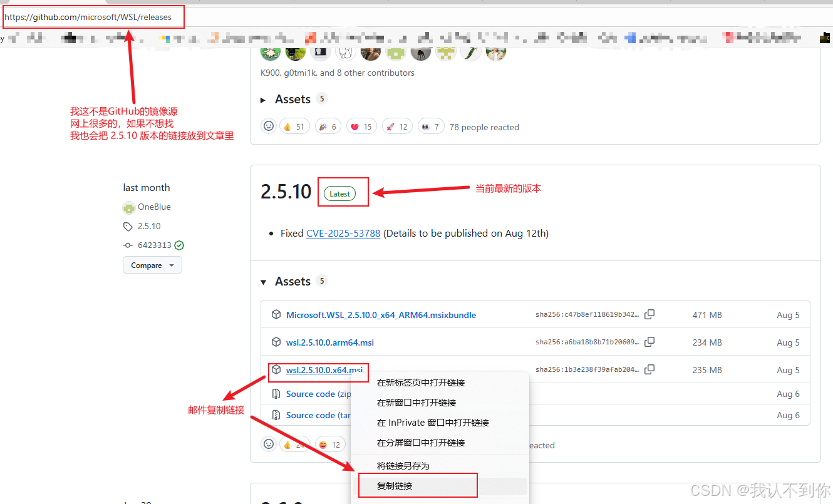The width and height of the screenshot is (833, 504).
Task: Copy the sha256 hash for the arm64.msi file
Action: (649, 342)
